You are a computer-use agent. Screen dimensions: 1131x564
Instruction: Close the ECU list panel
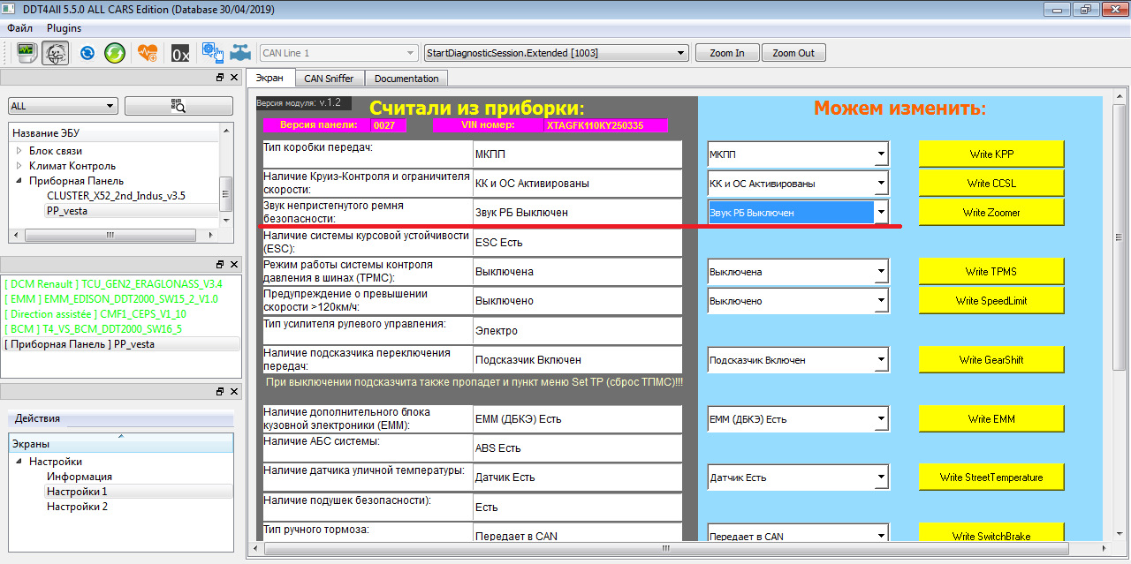pyautogui.click(x=234, y=78)
